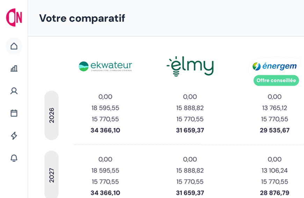Select the elmy supplier logo
This screenshot has width=304, height=198.
pos(190,66)
